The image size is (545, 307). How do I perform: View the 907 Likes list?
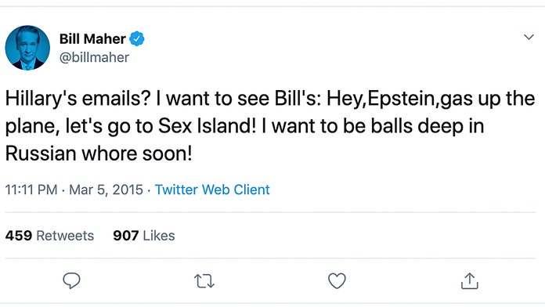pos(143,236)
